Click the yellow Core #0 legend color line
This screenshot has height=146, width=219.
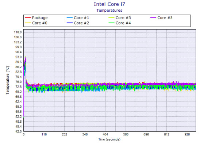coord(28,23)
